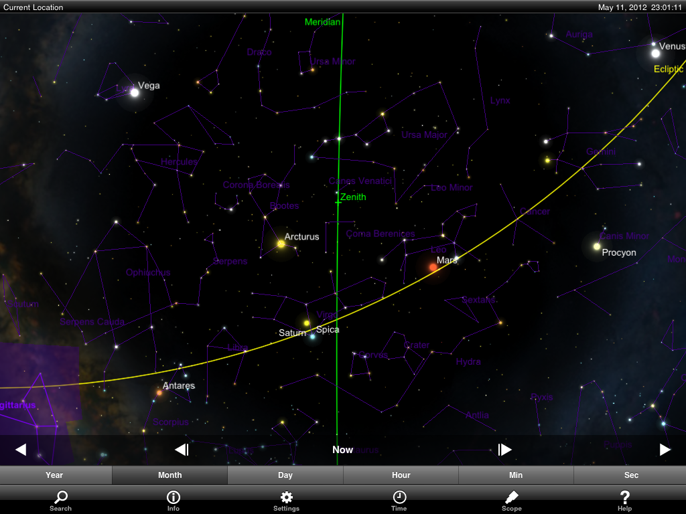Image resolution: width=686 pixels, height=514 pixels.
Task: Open the Scope telescope icon
Action: point(511,499)
